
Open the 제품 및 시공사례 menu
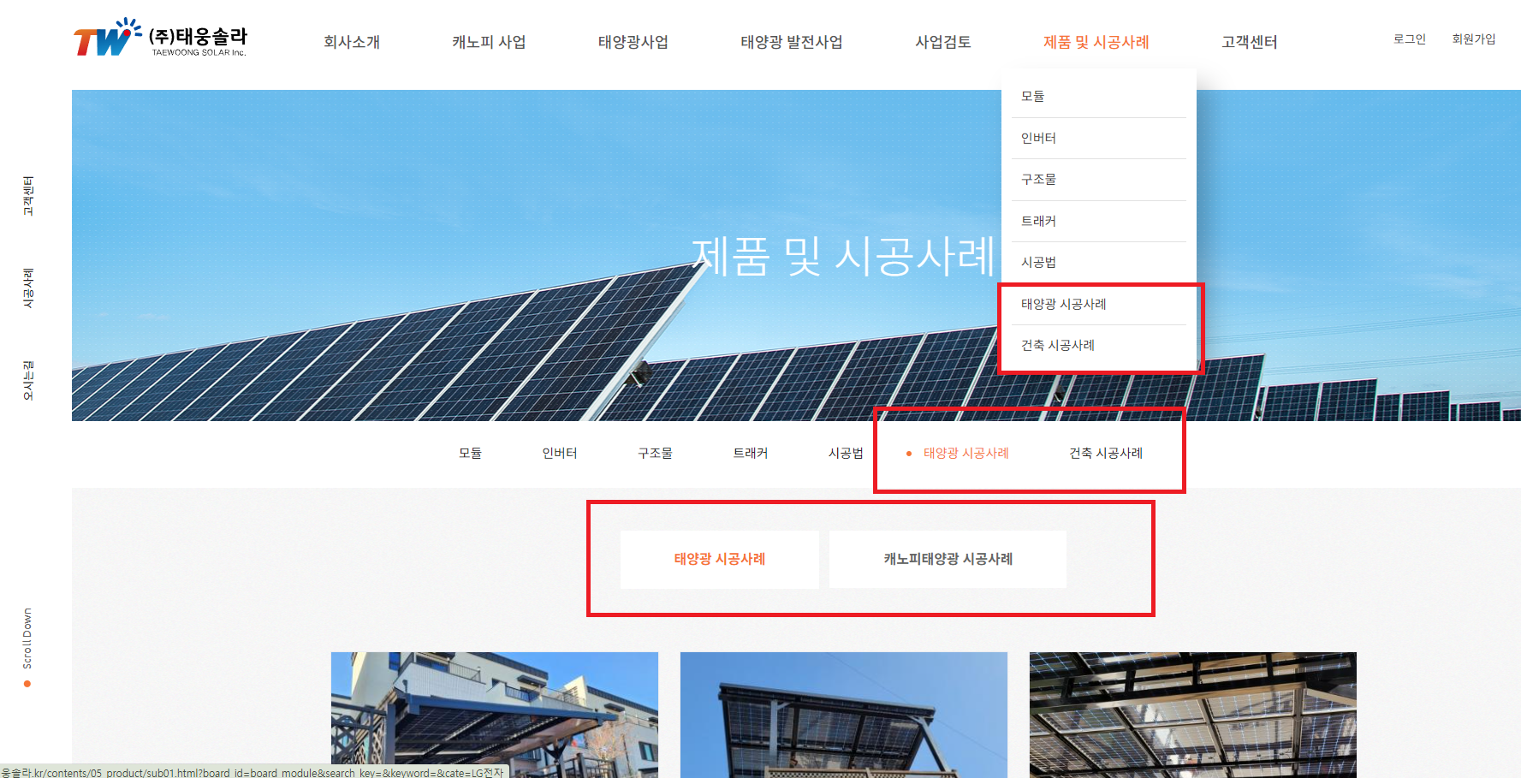pos(1096,42)
